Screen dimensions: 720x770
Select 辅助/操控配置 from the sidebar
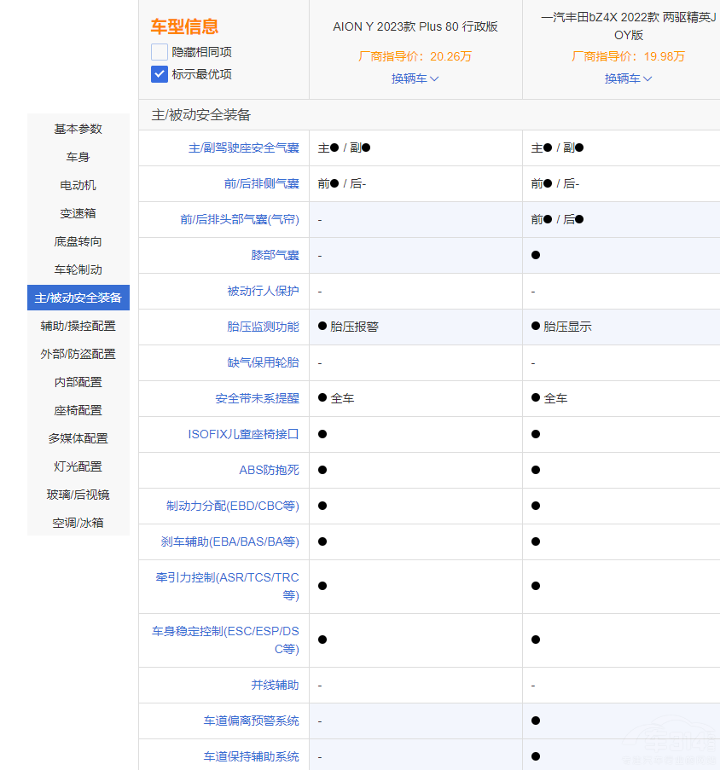tap(78, 326)
